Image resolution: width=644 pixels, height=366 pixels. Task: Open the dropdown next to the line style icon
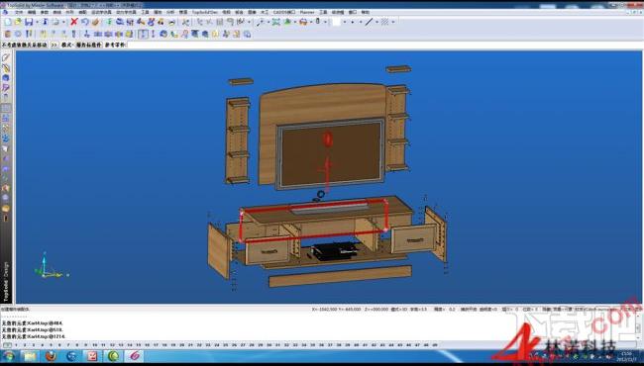[x=377, y=22]
